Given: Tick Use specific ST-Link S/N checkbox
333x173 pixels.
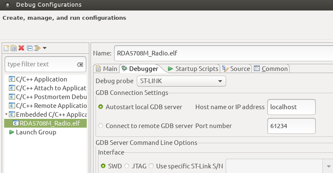Looking at the screenshot, I should tap(151, 166).
